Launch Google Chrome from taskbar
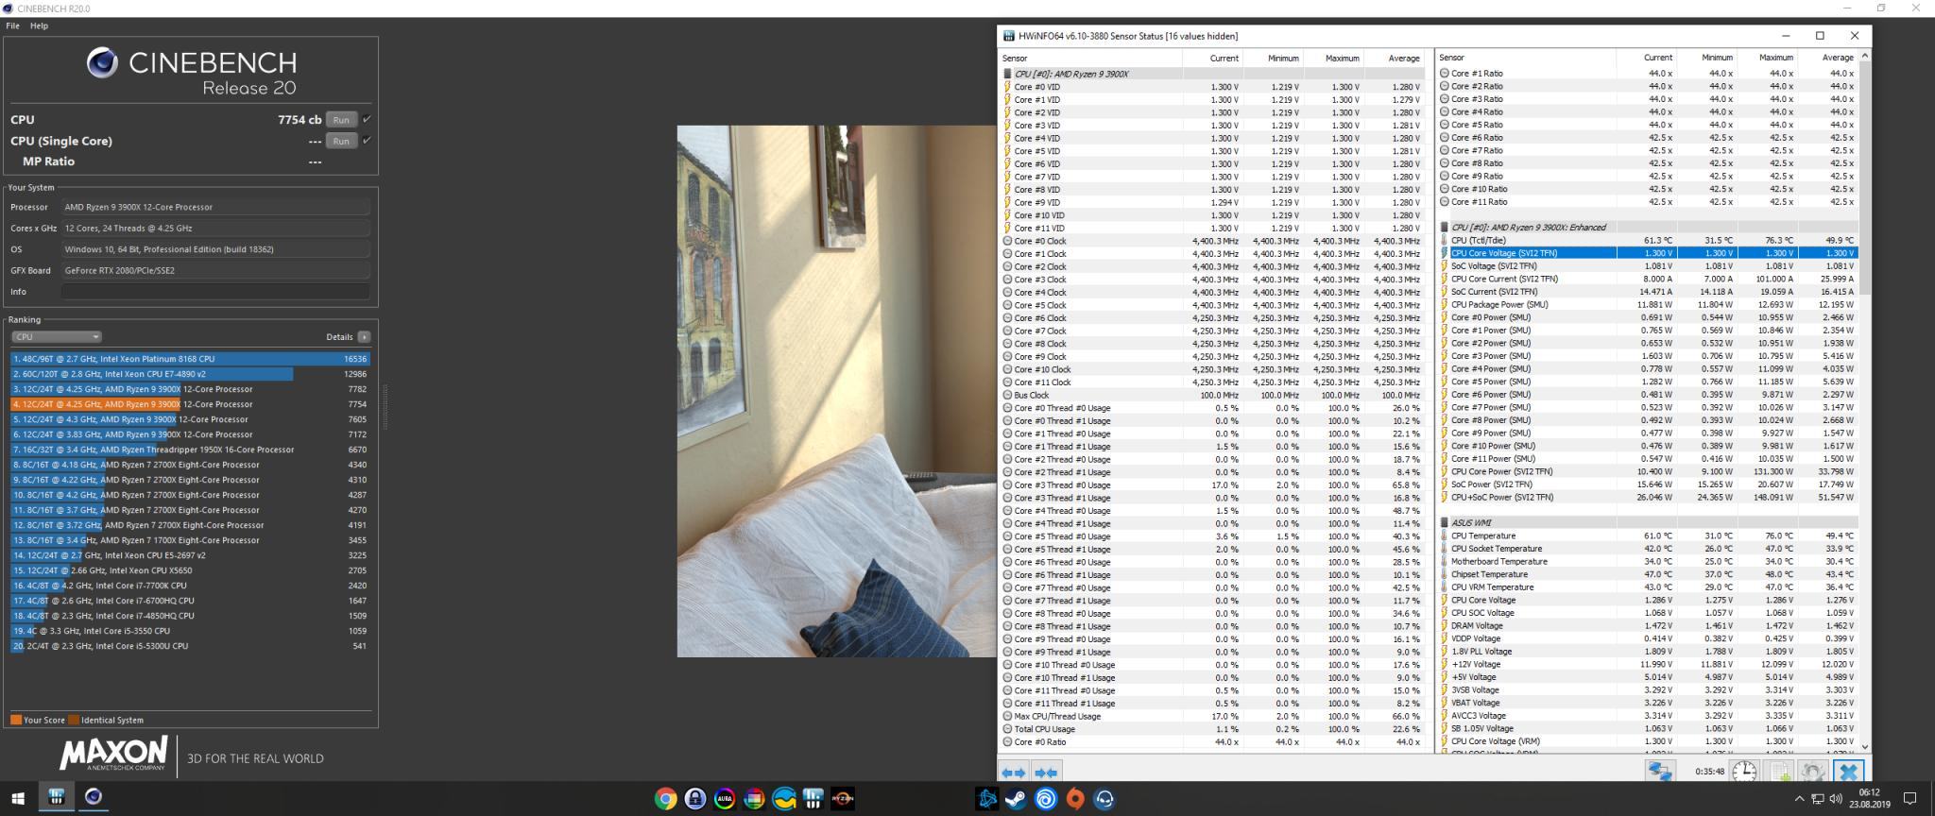This screenshot has width=1935, height=816. tap(665, 799)
